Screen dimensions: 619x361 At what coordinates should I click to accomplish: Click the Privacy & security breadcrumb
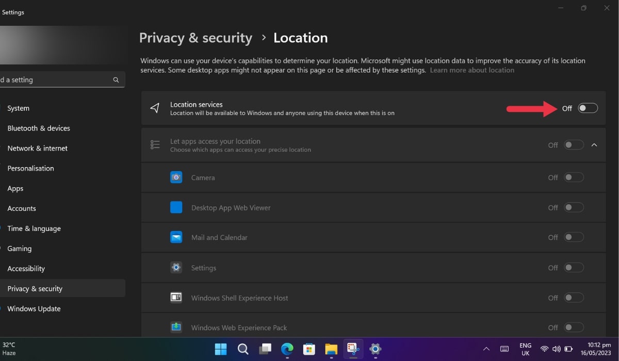click(196, 38)
